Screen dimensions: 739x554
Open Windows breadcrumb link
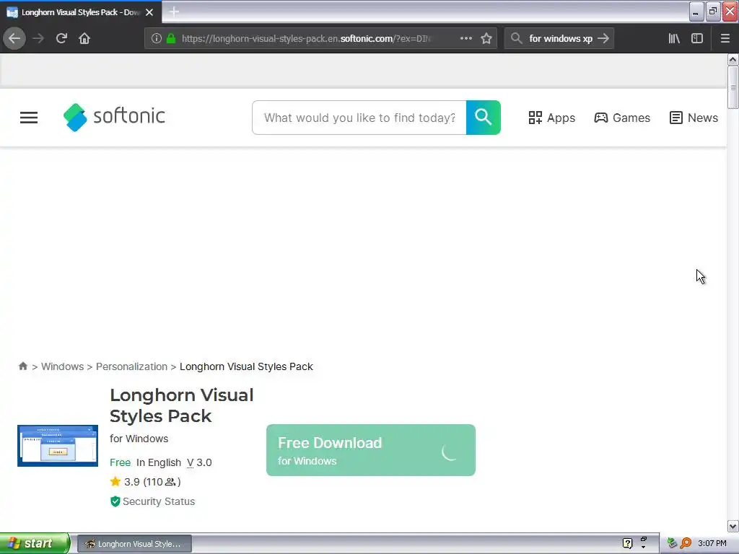pos(62,366)
